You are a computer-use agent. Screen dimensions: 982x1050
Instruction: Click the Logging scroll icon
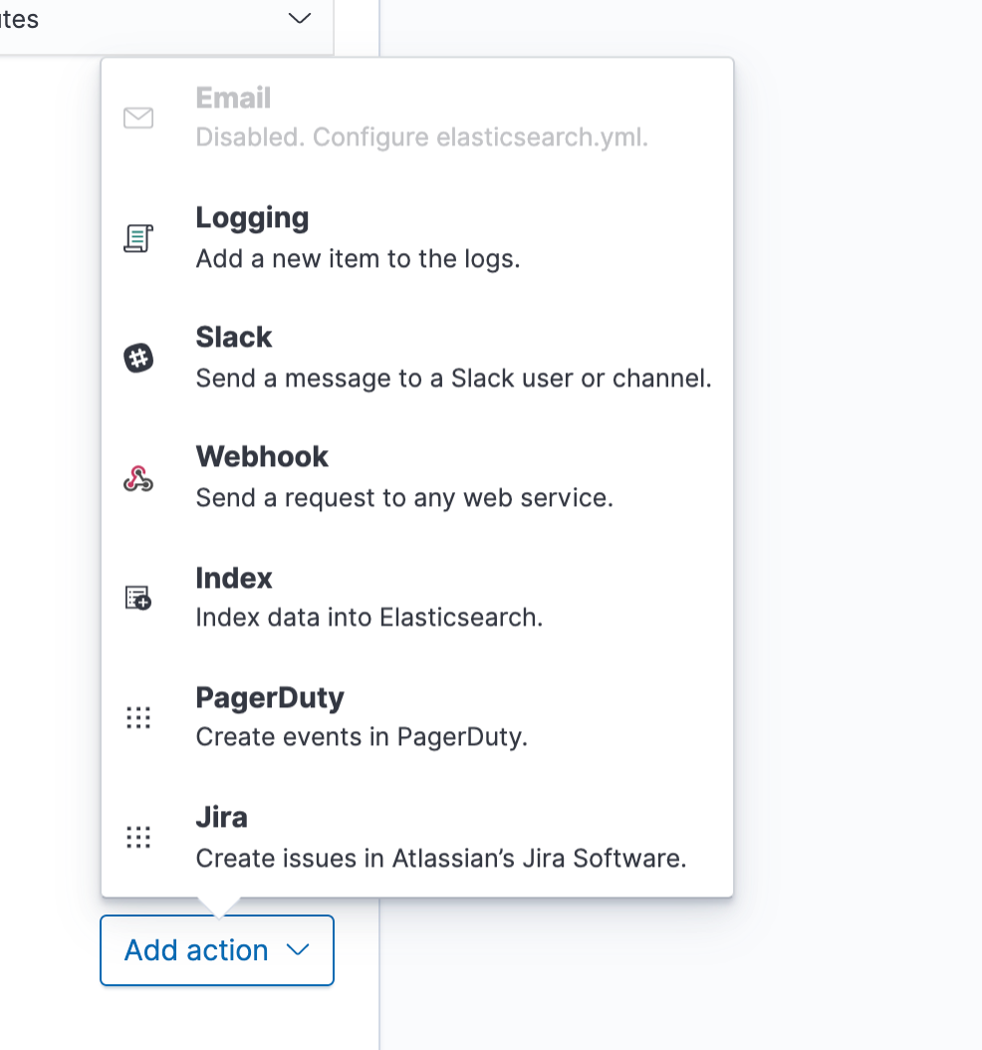pos(138,238)
